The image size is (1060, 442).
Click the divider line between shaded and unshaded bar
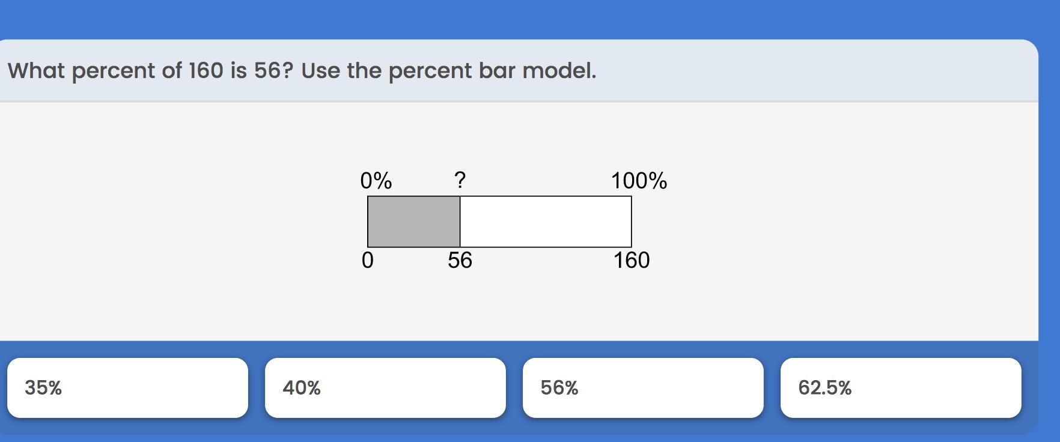(x=460, y=222)
